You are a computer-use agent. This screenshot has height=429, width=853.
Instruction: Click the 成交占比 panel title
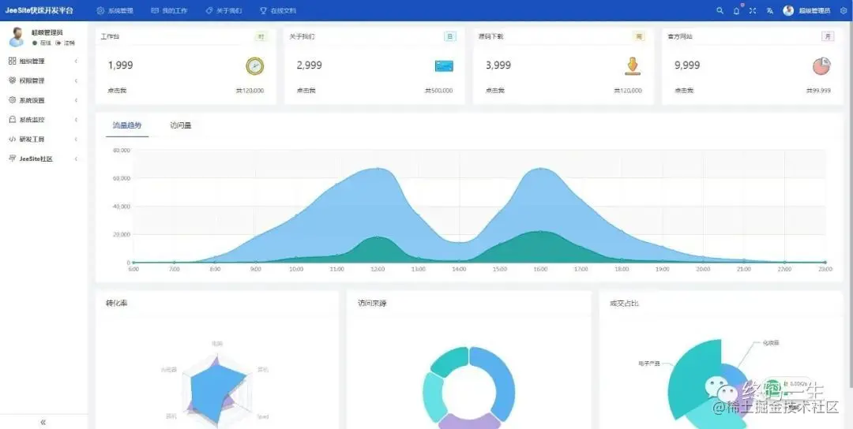[x=625, y=303]
